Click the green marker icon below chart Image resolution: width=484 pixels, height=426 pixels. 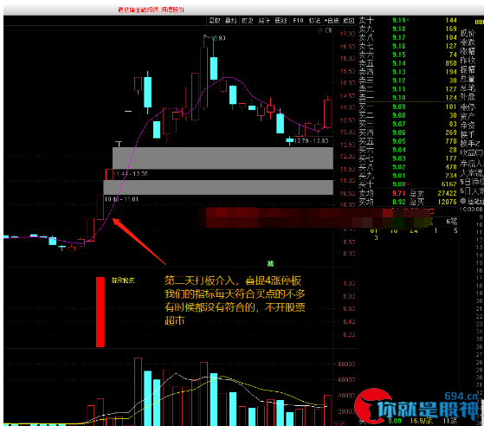pos(270,263)
